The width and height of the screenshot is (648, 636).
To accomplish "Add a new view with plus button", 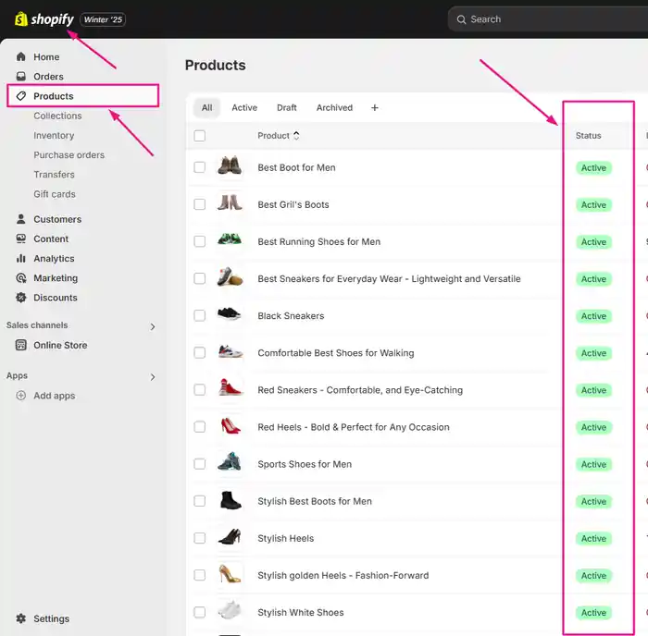I will (x=374, y=108).
